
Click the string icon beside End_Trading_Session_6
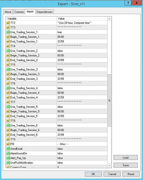pos(8,135)
